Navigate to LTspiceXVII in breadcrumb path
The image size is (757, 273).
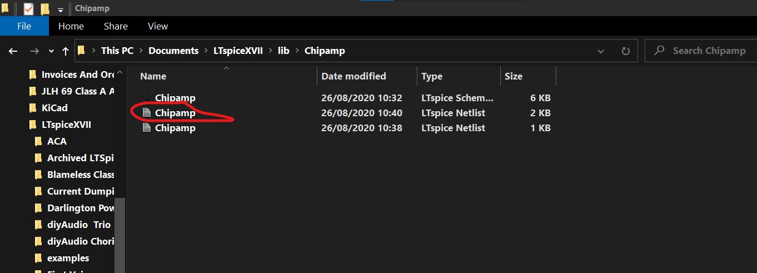coord(238,51)
